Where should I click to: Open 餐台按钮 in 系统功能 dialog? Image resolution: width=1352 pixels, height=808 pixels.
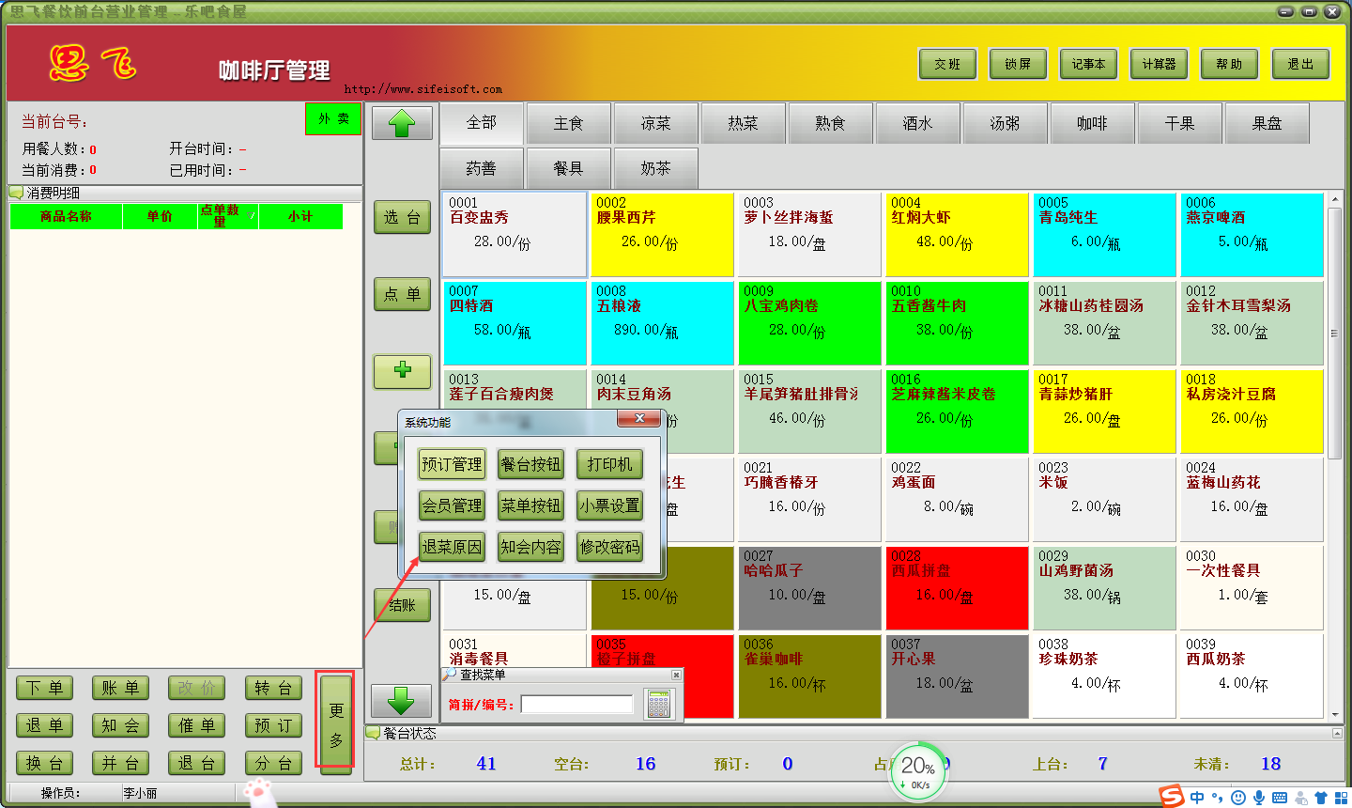pos(530,464)
